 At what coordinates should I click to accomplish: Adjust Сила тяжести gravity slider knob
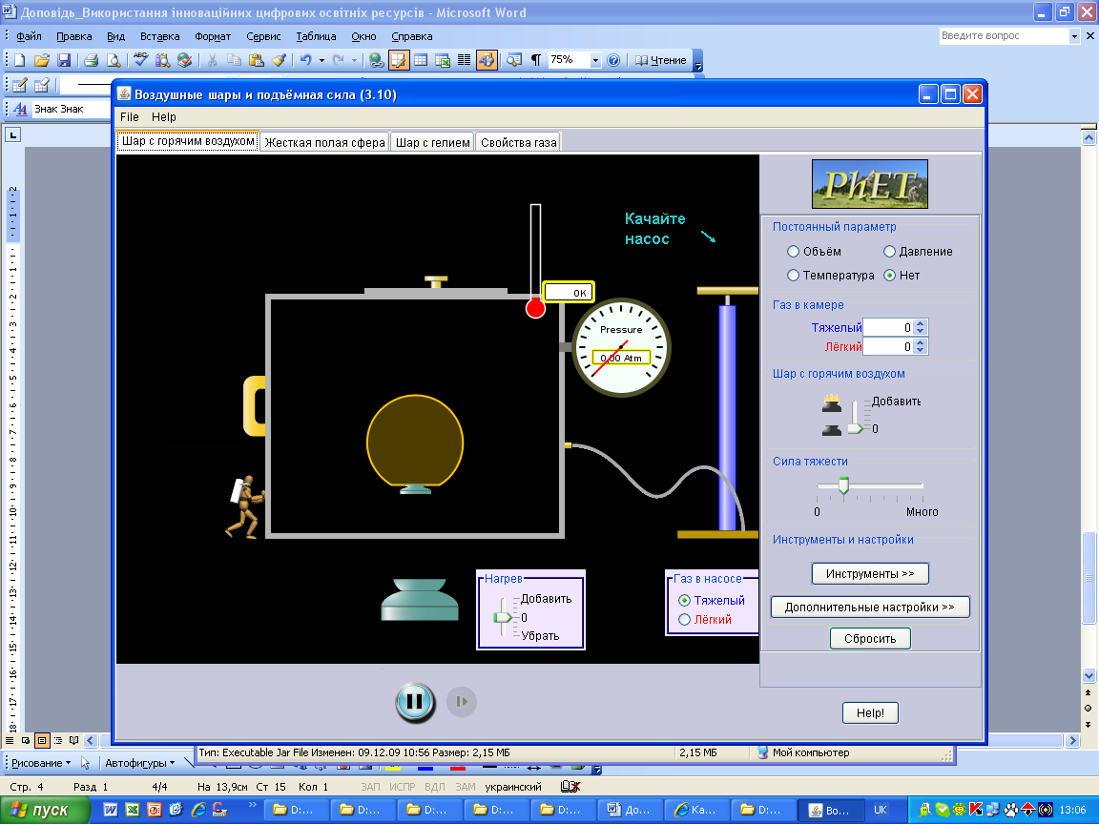(844, 484)
